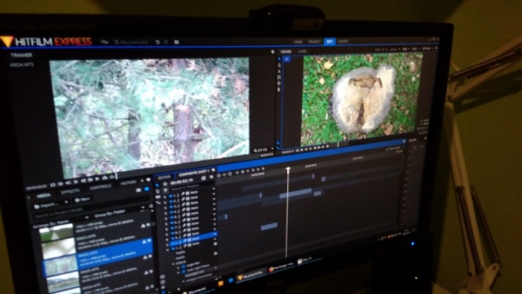Click the zoom magnifier icon in the viewer

click(278, 143)
